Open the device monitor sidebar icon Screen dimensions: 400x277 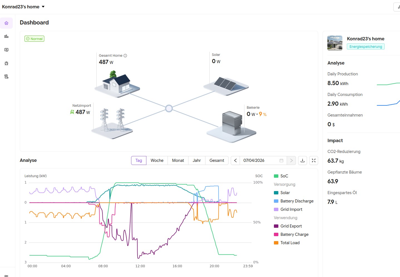[x=6, y=50]
